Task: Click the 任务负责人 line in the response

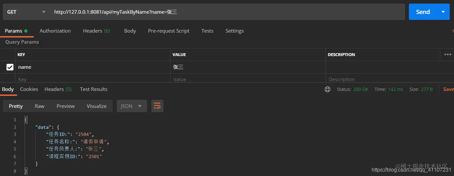Action: click(x=75, y=149)
